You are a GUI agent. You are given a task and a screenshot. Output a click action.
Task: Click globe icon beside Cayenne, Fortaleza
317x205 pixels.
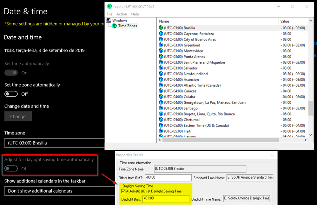point(161,34)
